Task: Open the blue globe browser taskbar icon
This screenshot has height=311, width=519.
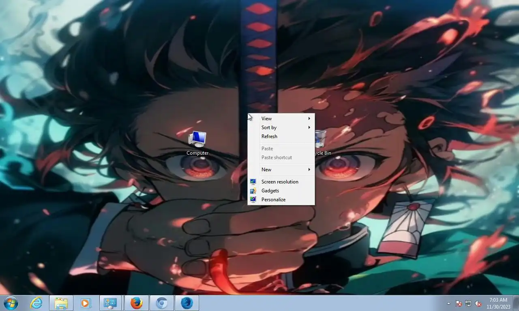Action: [187, 303]
